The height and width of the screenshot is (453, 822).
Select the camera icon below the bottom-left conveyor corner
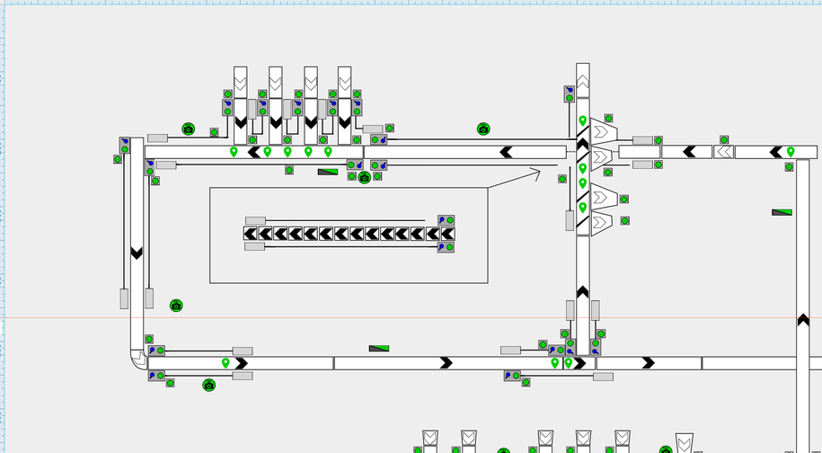point(209,386)
